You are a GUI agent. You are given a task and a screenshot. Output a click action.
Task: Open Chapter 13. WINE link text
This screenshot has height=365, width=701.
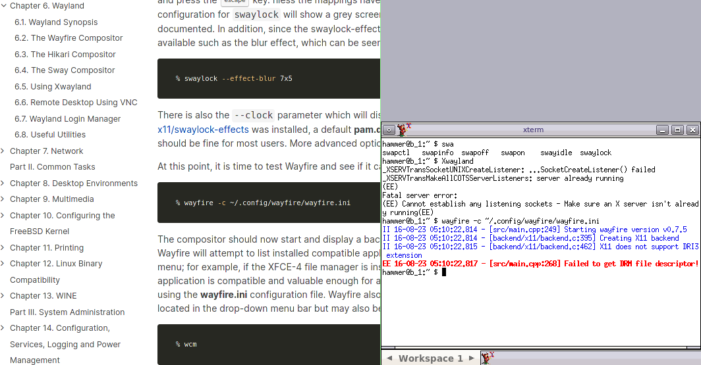coord(43,296)
